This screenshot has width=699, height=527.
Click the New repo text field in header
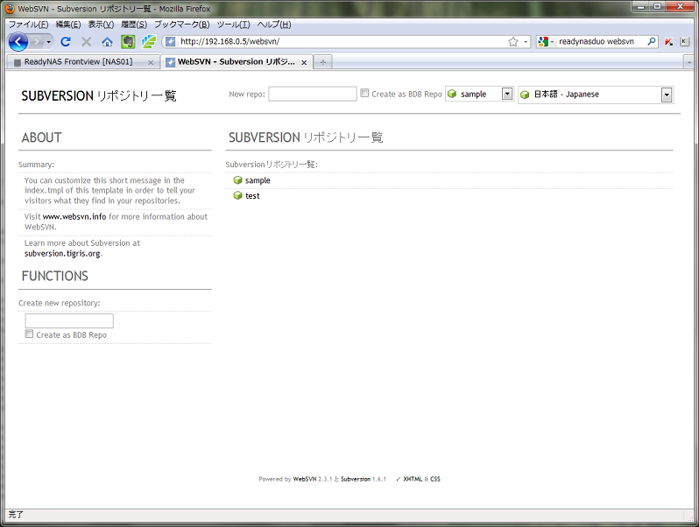313,94
